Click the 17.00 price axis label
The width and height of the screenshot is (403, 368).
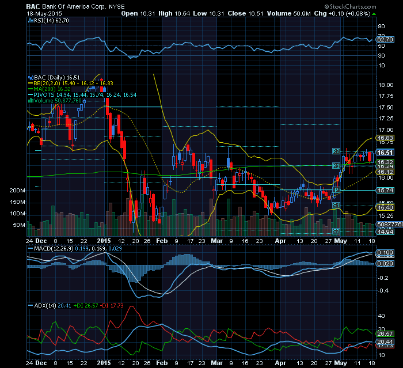click(386, 130)
